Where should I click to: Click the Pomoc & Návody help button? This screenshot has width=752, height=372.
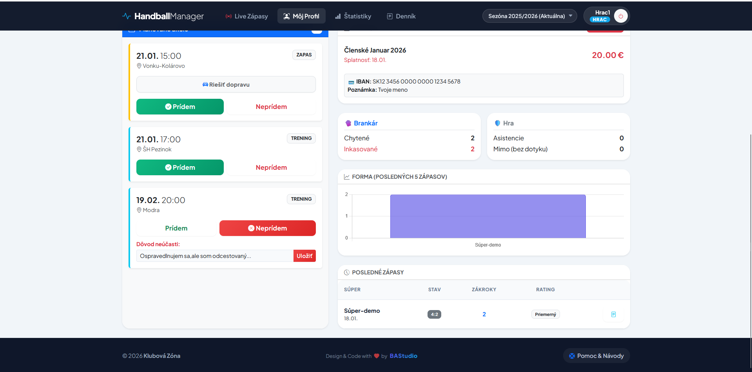(x=596, y=356)
